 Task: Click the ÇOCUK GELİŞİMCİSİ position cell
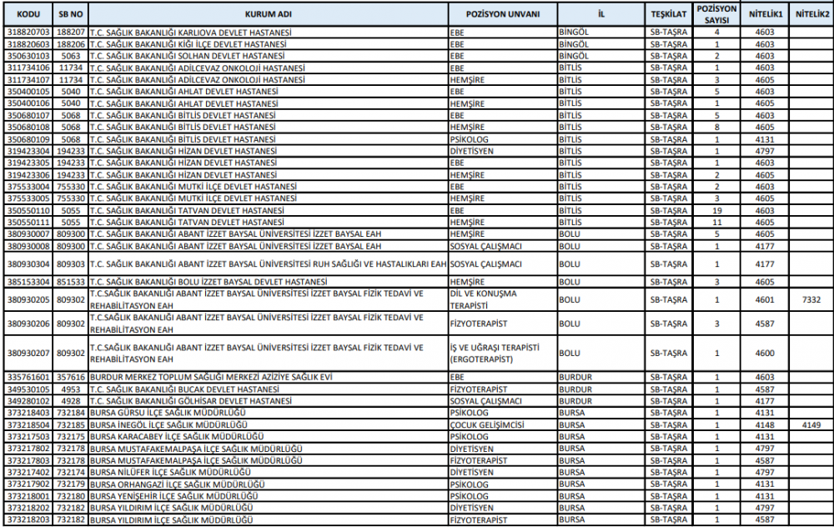pos(487,425)
